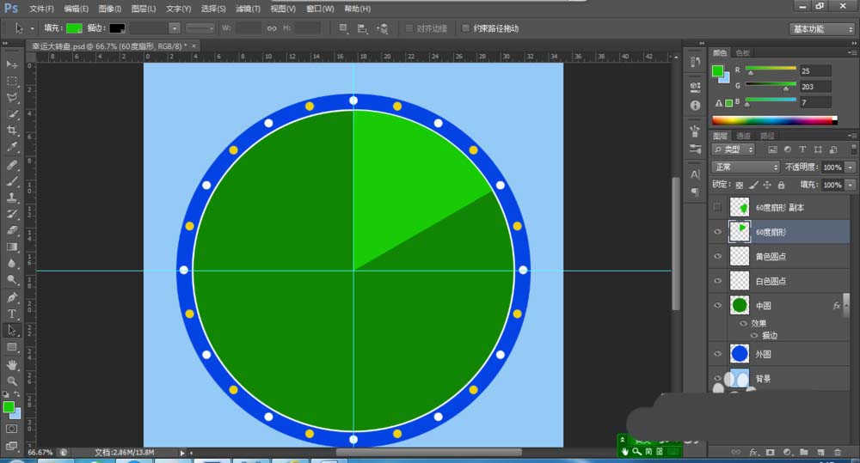Select the Crop tool

pos(12,131)
